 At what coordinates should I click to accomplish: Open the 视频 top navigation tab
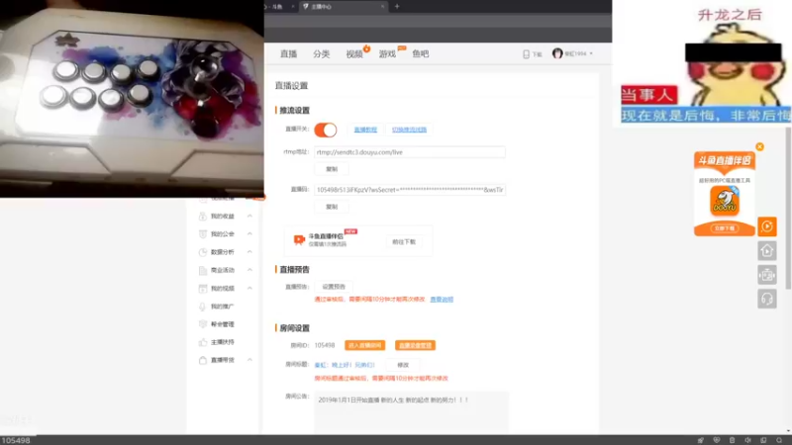click(354, 54)
